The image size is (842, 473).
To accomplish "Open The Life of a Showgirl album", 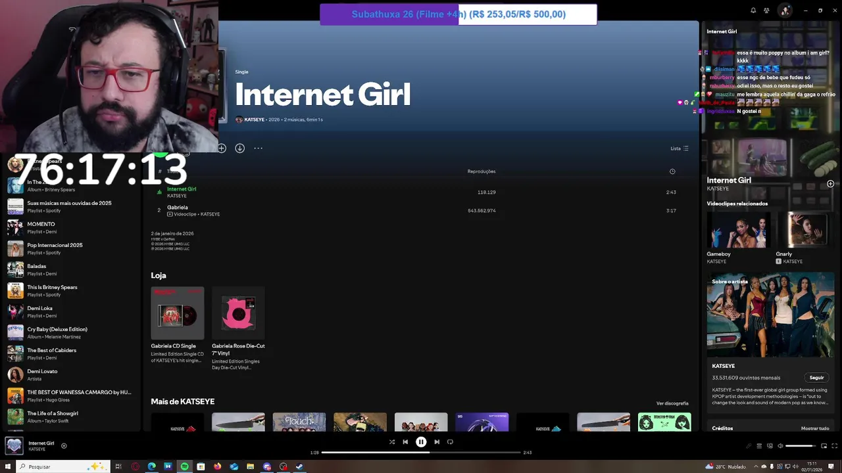I will coord(69,417).
